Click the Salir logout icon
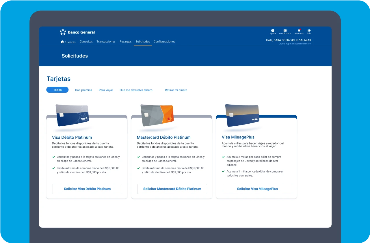The image size is (370, 243). pyautogui.click(x=309, y=30)
